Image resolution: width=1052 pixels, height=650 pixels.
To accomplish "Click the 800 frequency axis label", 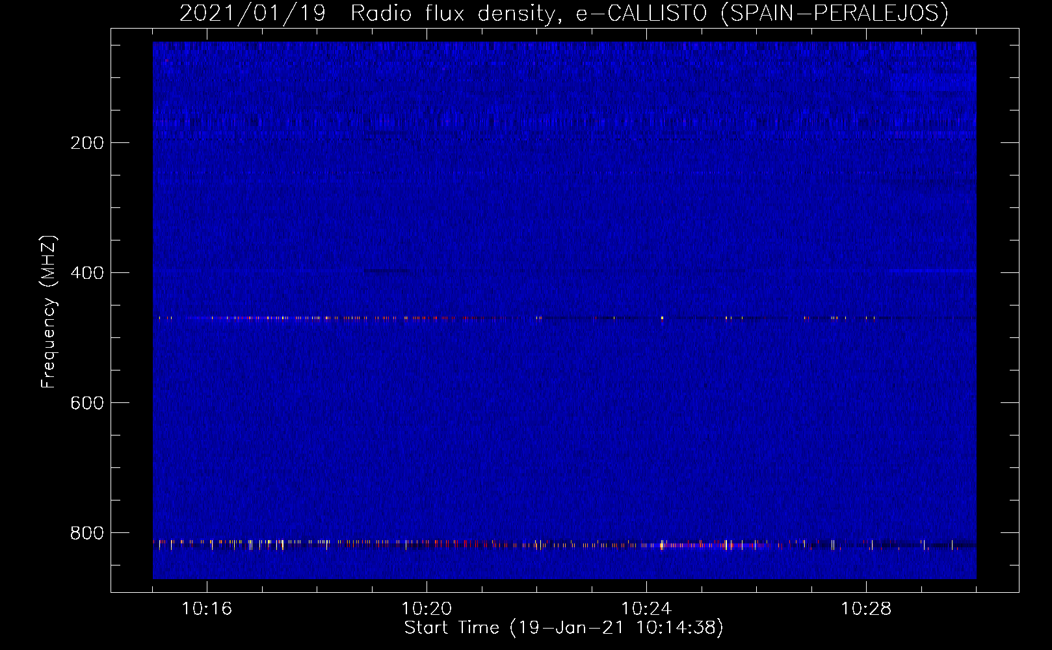I will pyautogui.click(x=87, y=533).
